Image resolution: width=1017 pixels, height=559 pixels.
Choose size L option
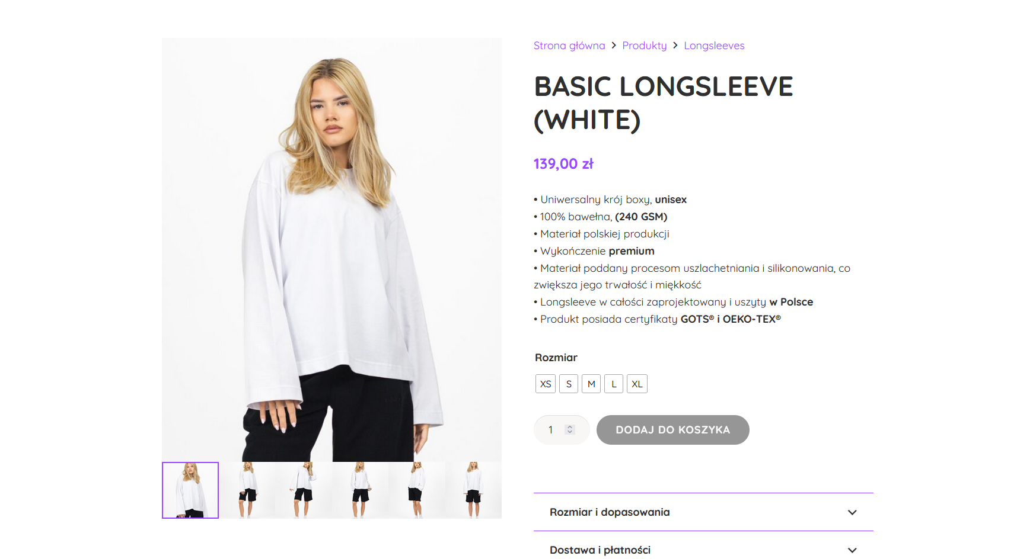pyautogui.click(x=614, y=384)
